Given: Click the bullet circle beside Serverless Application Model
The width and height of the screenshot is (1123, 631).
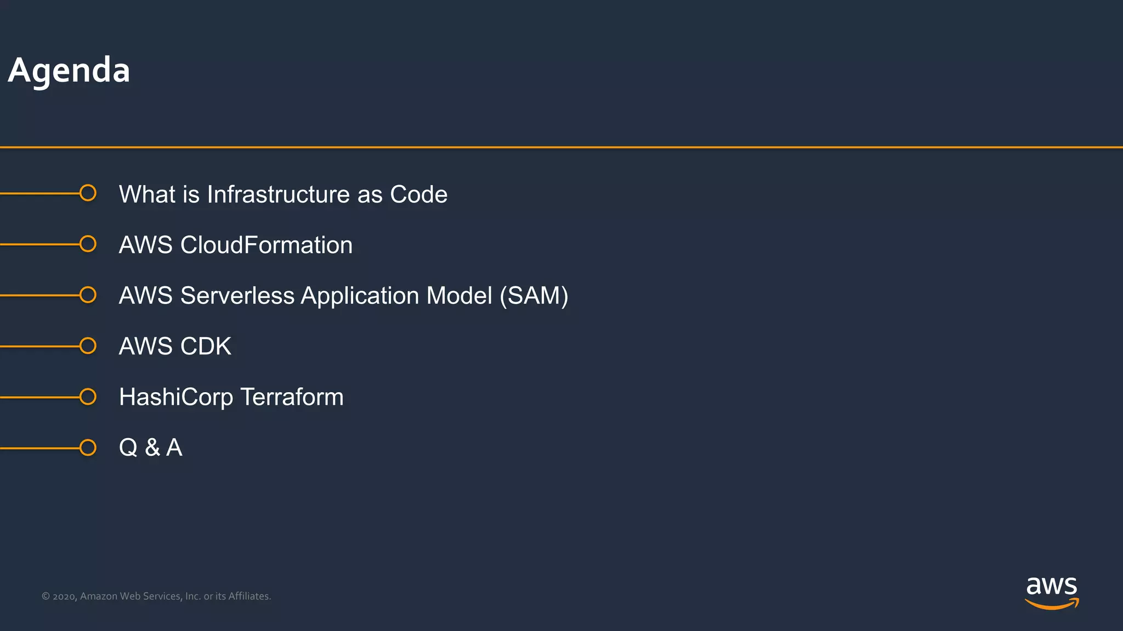Looking at the screenshot, I should click(x=88, y=295).
